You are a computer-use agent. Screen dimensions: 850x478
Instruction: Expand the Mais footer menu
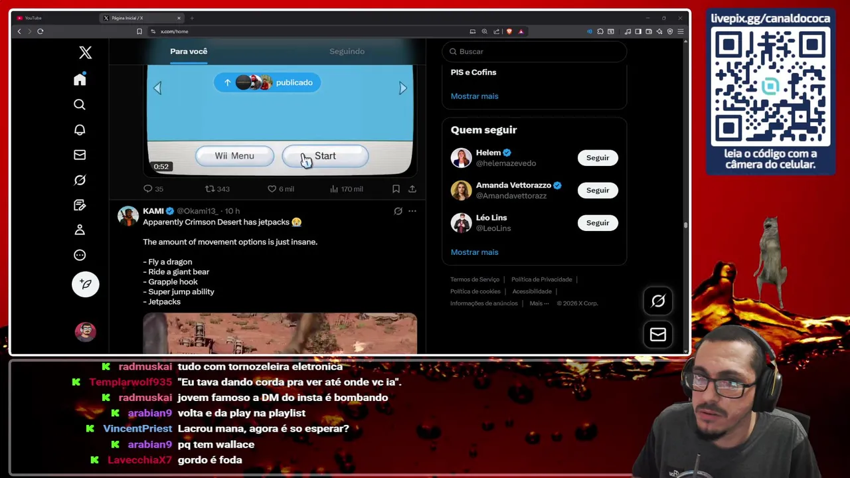(539, 303)
